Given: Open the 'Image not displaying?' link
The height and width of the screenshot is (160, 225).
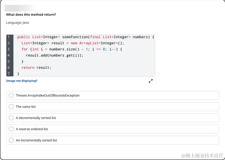Looking at the screenshot, I should click(x=22, y=81).
